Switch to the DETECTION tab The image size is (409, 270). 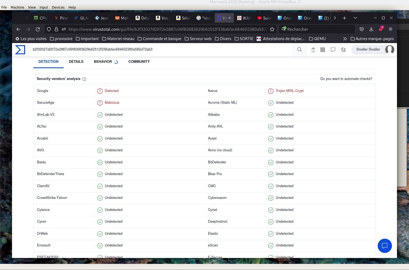pyautogui.click(x=48, y=62)
